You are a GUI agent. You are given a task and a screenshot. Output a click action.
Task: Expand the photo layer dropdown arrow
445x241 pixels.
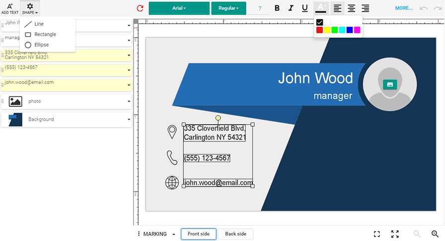click(129, 101)
